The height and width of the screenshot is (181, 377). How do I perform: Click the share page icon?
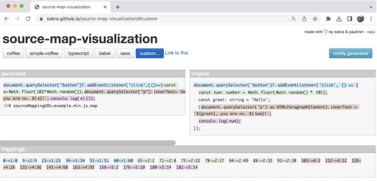(304, 19)
